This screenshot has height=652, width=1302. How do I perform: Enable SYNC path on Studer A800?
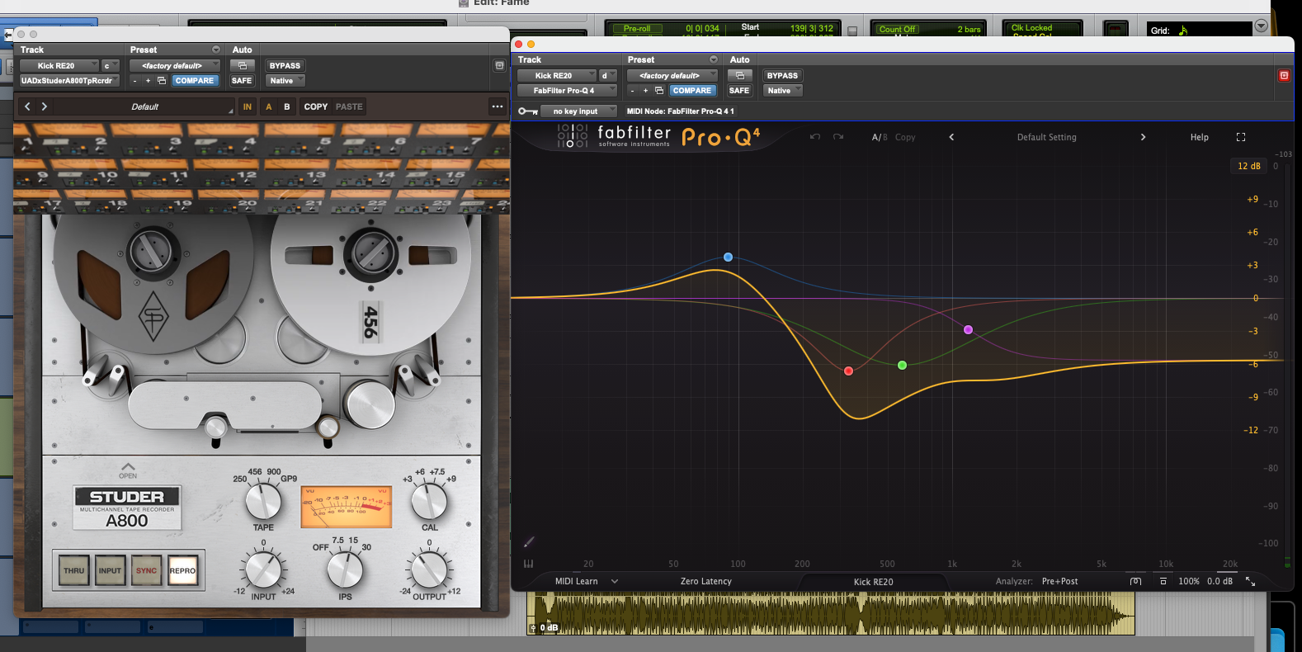(x=146, y=570)
